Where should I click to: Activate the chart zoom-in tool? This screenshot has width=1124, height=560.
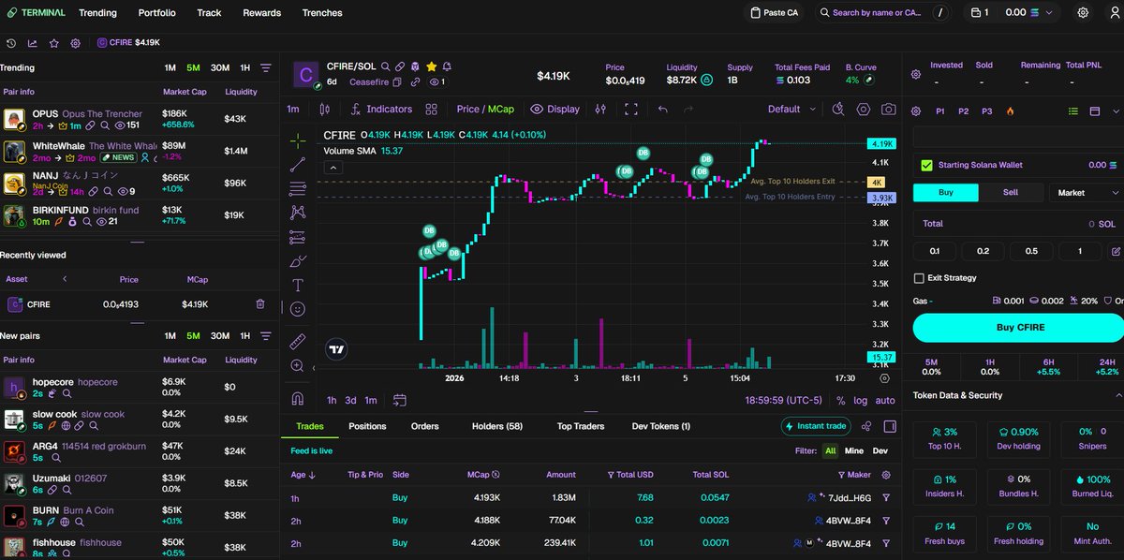tap(298, 365)
